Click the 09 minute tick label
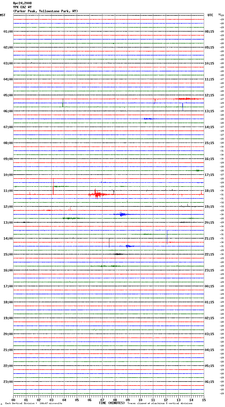 pyautogui.click(x=128, y=400)
